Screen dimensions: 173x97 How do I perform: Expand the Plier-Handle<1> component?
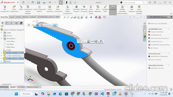(x=2, y=53)
